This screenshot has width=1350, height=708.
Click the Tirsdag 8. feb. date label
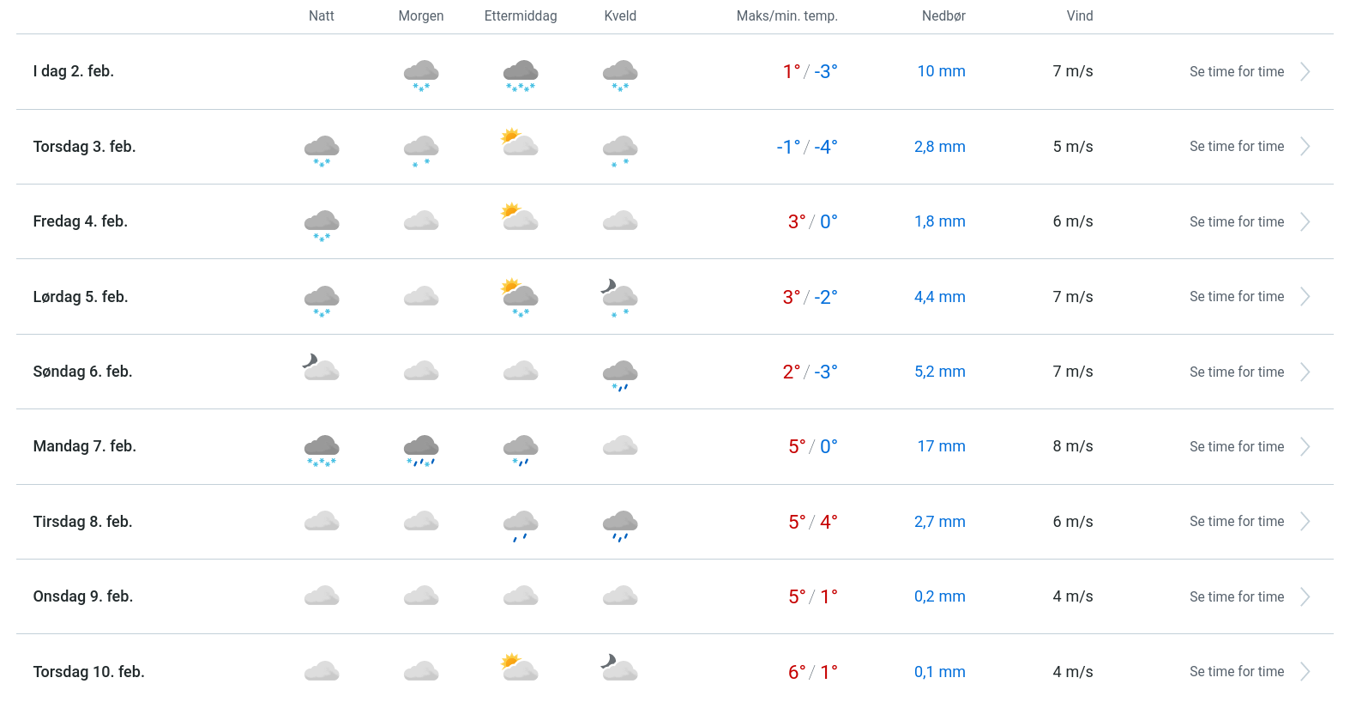coord(82,522)
